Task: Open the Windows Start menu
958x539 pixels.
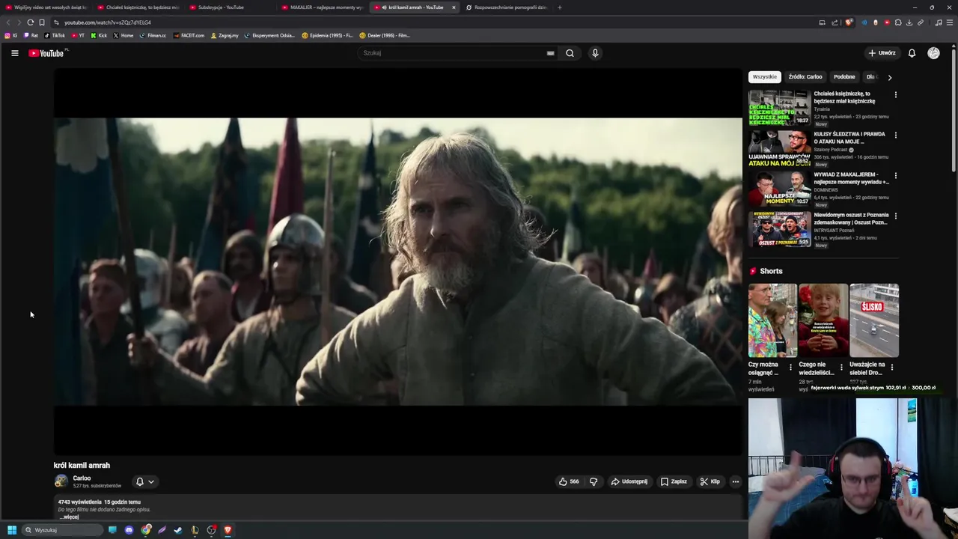Action: coord(11,530)
